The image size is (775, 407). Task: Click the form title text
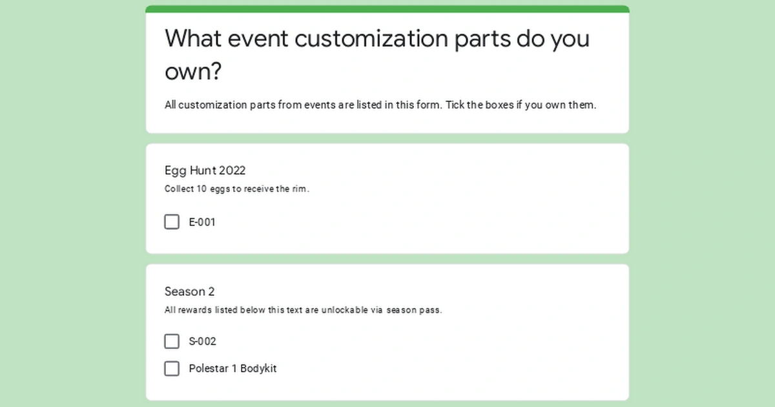click(377, 55)
